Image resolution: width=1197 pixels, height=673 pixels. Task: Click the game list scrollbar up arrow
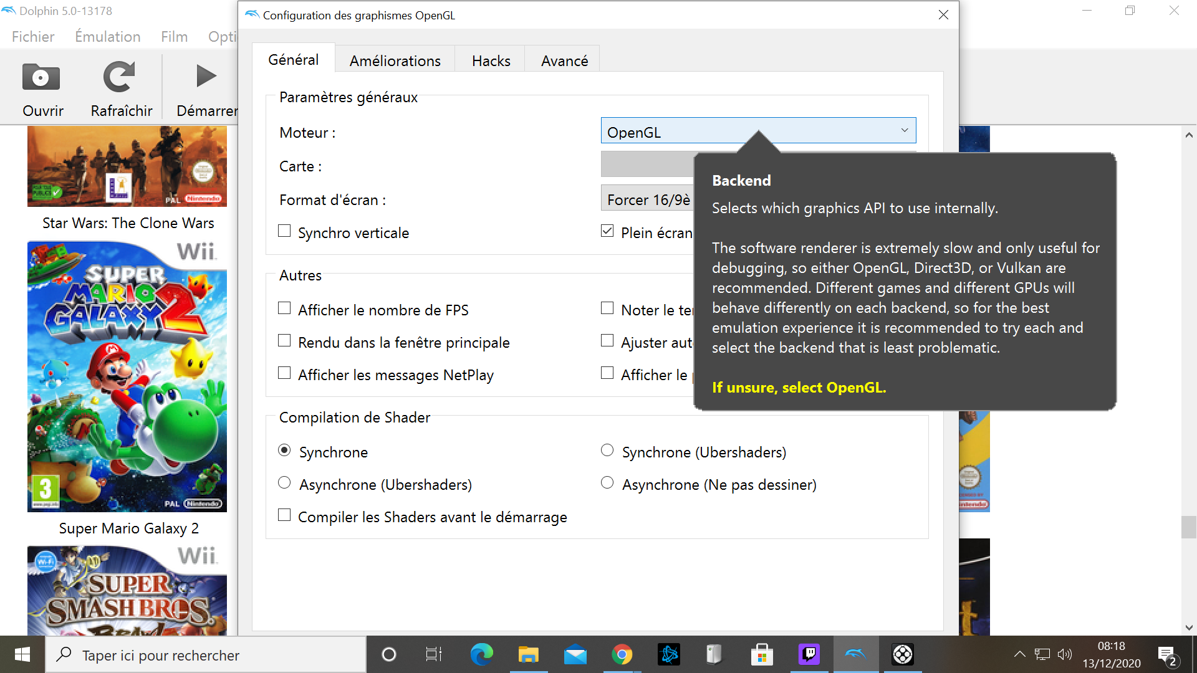click(x=1189, y=135)
